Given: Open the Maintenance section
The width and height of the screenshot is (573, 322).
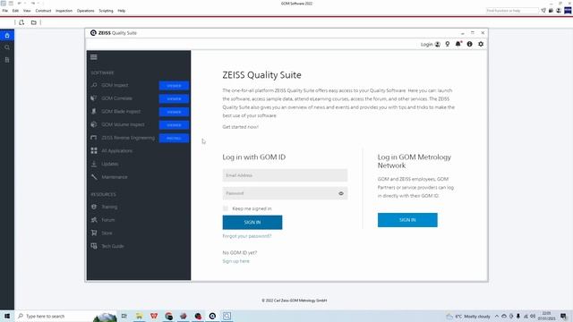Looking at the screenshot, I should [x=115, y=177].
